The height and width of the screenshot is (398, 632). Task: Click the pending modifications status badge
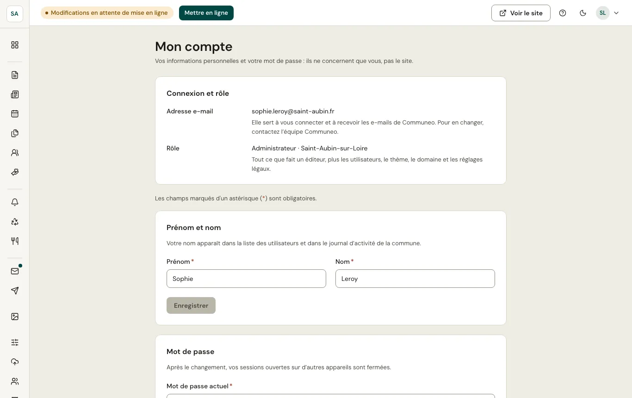coord(107,13)
